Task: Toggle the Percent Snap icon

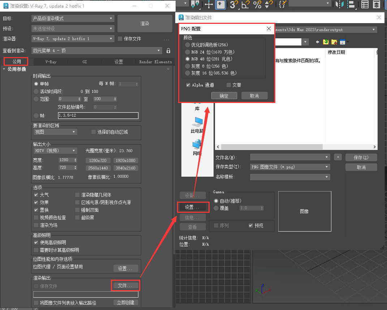Action: [x=257, y=4]
